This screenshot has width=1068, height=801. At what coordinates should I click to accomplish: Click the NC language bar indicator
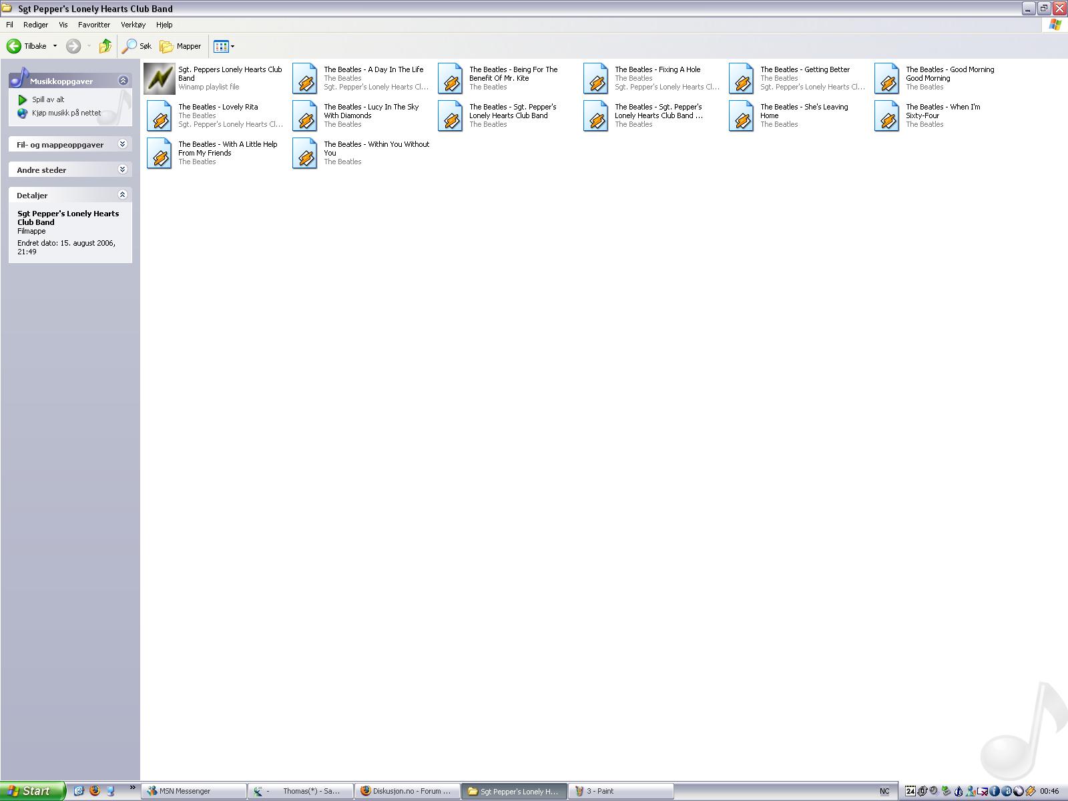(884, 791)
